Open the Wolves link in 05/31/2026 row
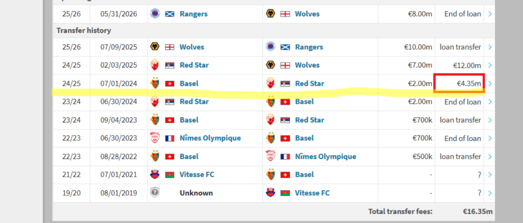This screenshot has width=523, height=223. 307,14
